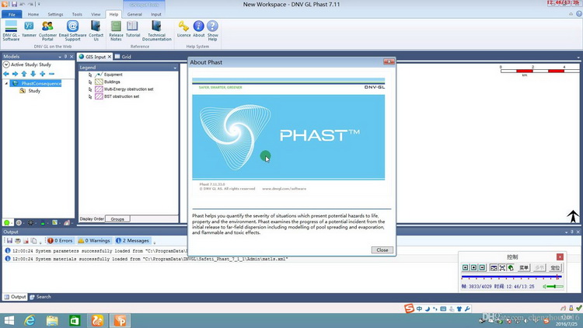Viewport: 583px width, 328px height.
Task: Open Yammer from the Help ribbon
Action: [29, 29]
